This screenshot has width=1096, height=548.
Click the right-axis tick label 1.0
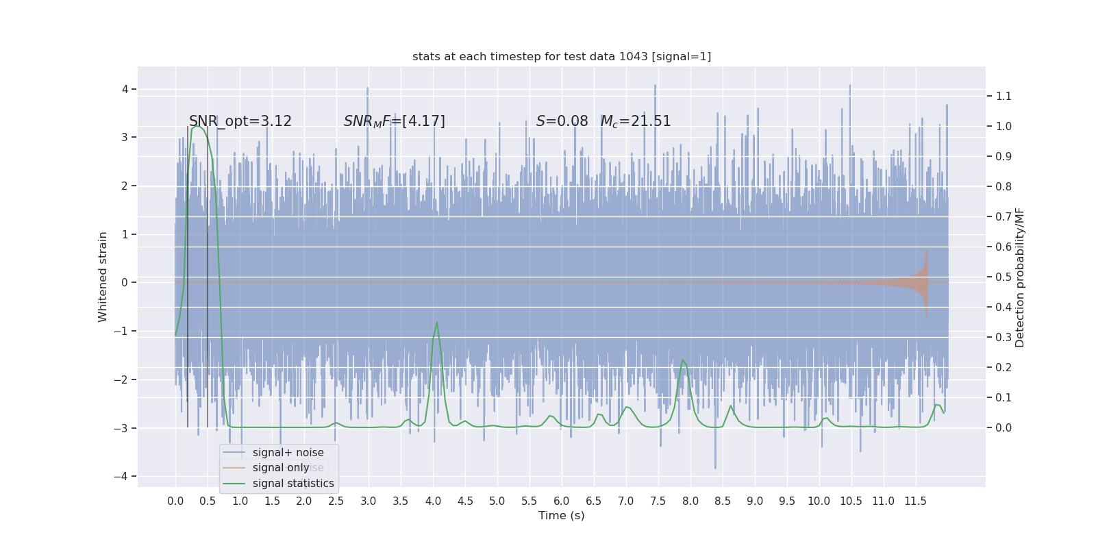click(x=1004, y=127)
